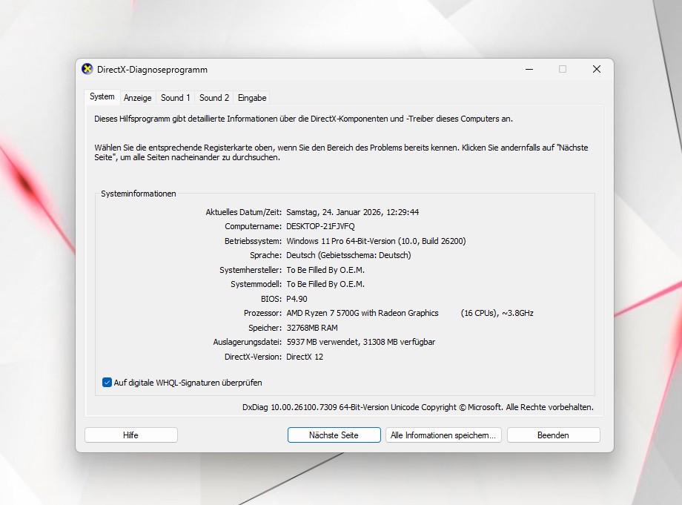Click the Auslagerungsdatei value 5937 MB verwendet
682x505 pixels.
(360, 343)
